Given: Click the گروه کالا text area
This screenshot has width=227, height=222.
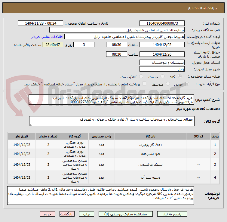Looking at the screenshot, I should [x=112, y=121].
